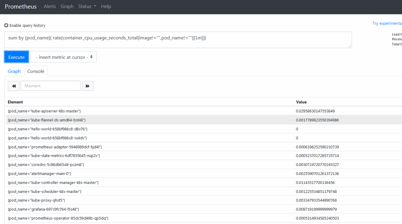Select kube-proxy-qhst5 element

coord(37,200)
